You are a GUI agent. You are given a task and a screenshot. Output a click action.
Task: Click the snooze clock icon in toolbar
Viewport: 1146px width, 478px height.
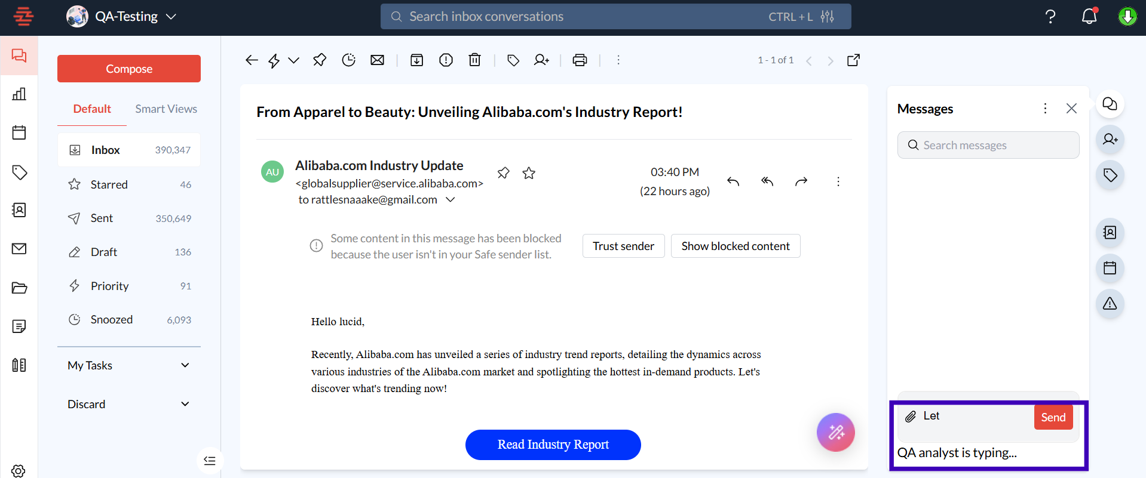click(348, 60)
